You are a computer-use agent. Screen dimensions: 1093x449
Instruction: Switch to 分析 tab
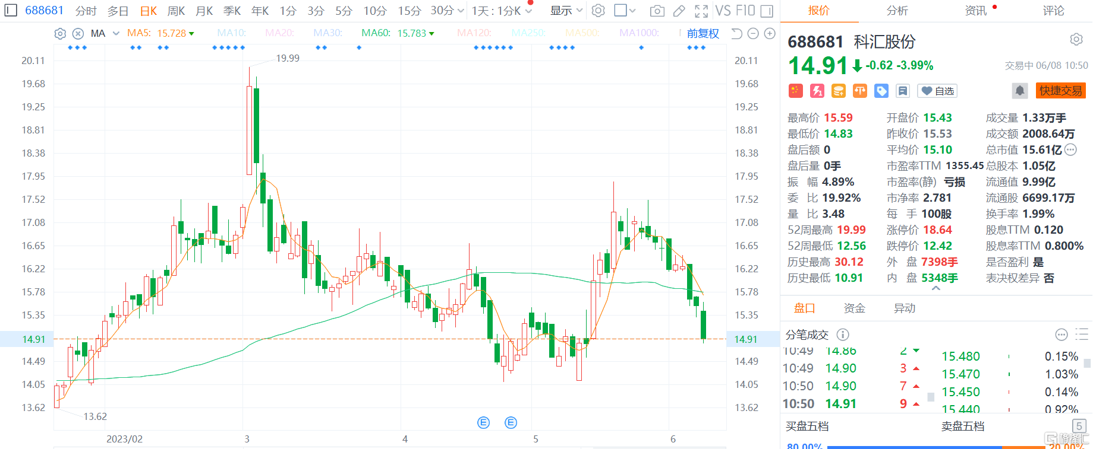(x=897, y=11)
